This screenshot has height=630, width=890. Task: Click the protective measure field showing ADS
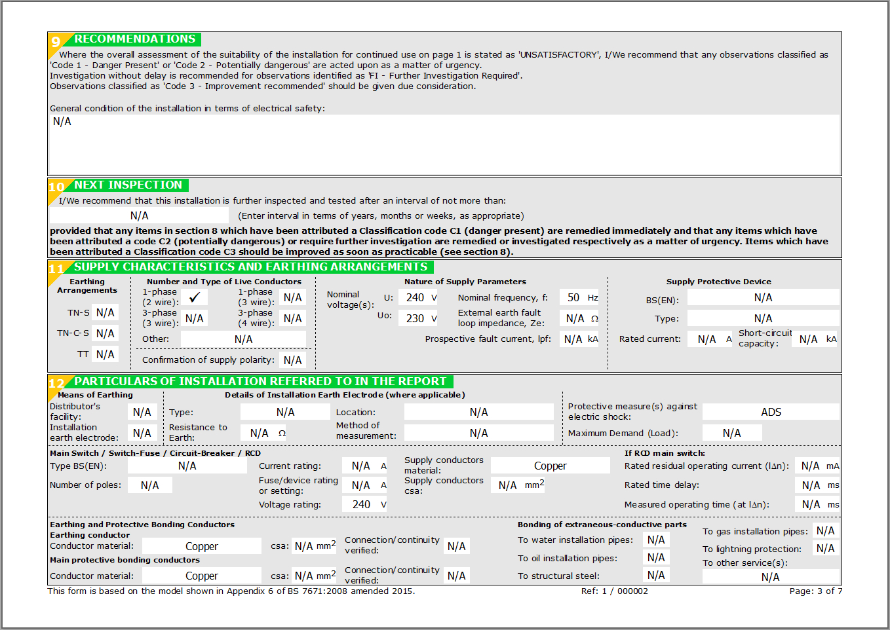[771, 412]
